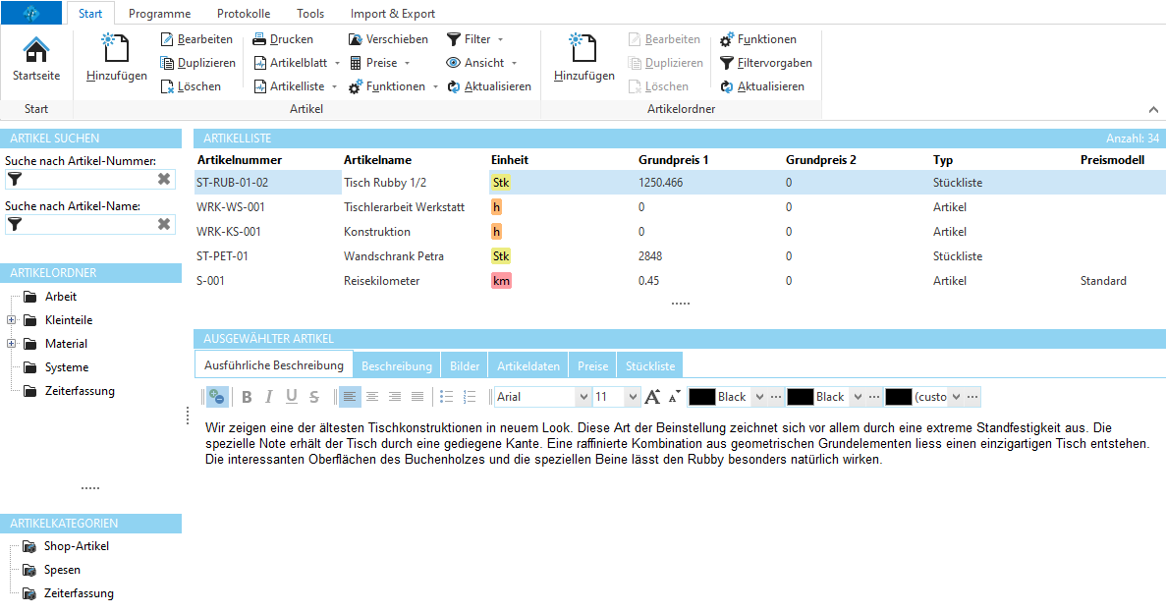
Task: Click Verschieben in the ribbon
Action: 388,39
